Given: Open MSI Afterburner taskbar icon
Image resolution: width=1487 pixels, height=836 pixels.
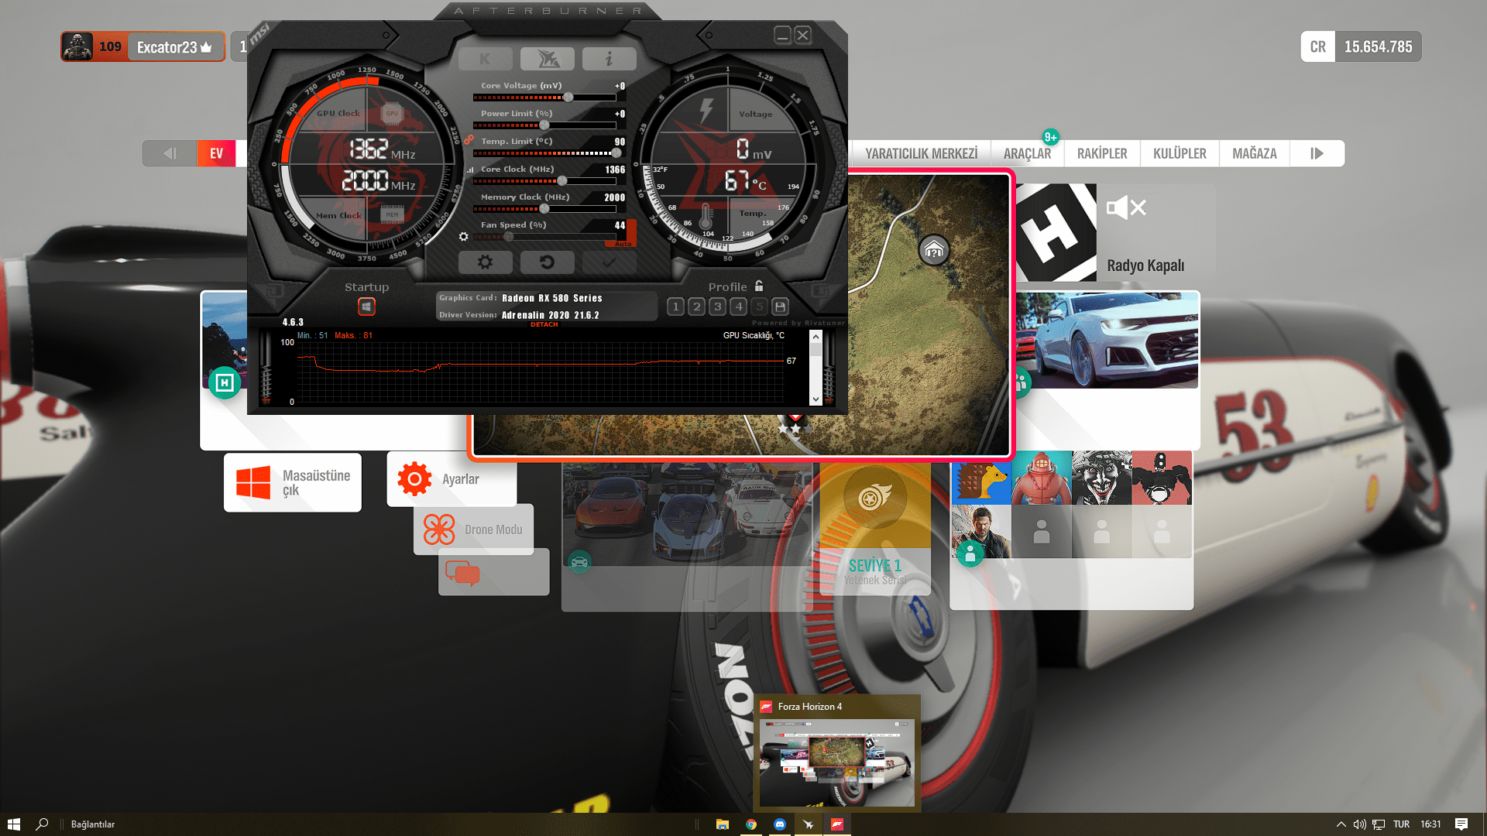Looking at the screenshot, I should click(809, 824).
